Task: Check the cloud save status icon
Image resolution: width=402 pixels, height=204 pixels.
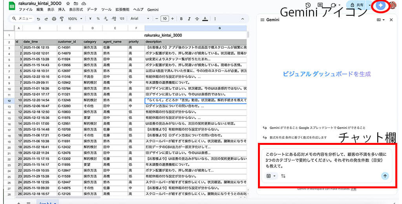Action: coord(84,4)
